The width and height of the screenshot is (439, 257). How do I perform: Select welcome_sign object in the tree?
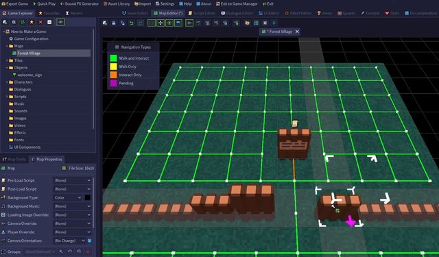click(29, 75)
